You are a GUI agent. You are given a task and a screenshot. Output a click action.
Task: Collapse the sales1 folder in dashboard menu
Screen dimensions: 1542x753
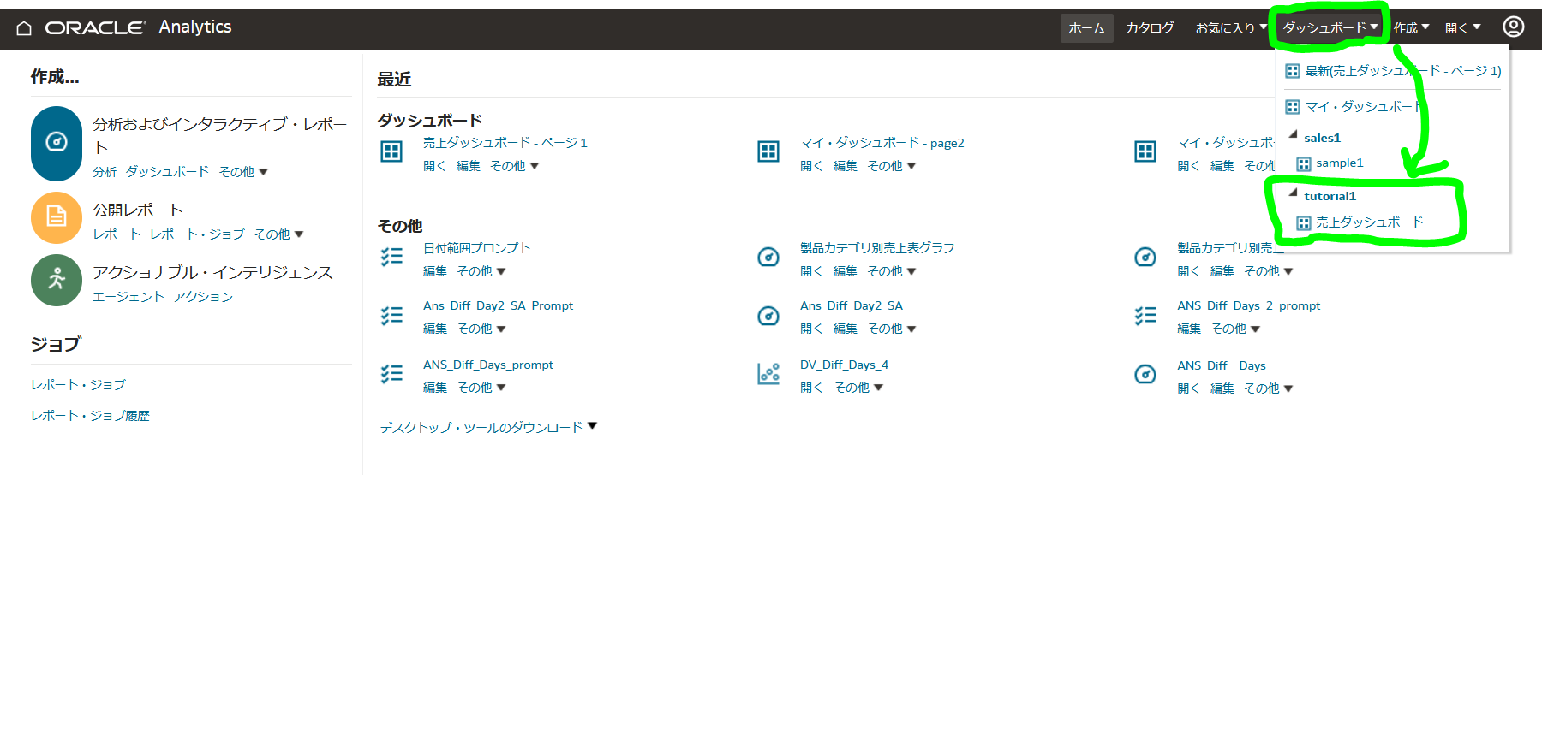[1294, 135]
